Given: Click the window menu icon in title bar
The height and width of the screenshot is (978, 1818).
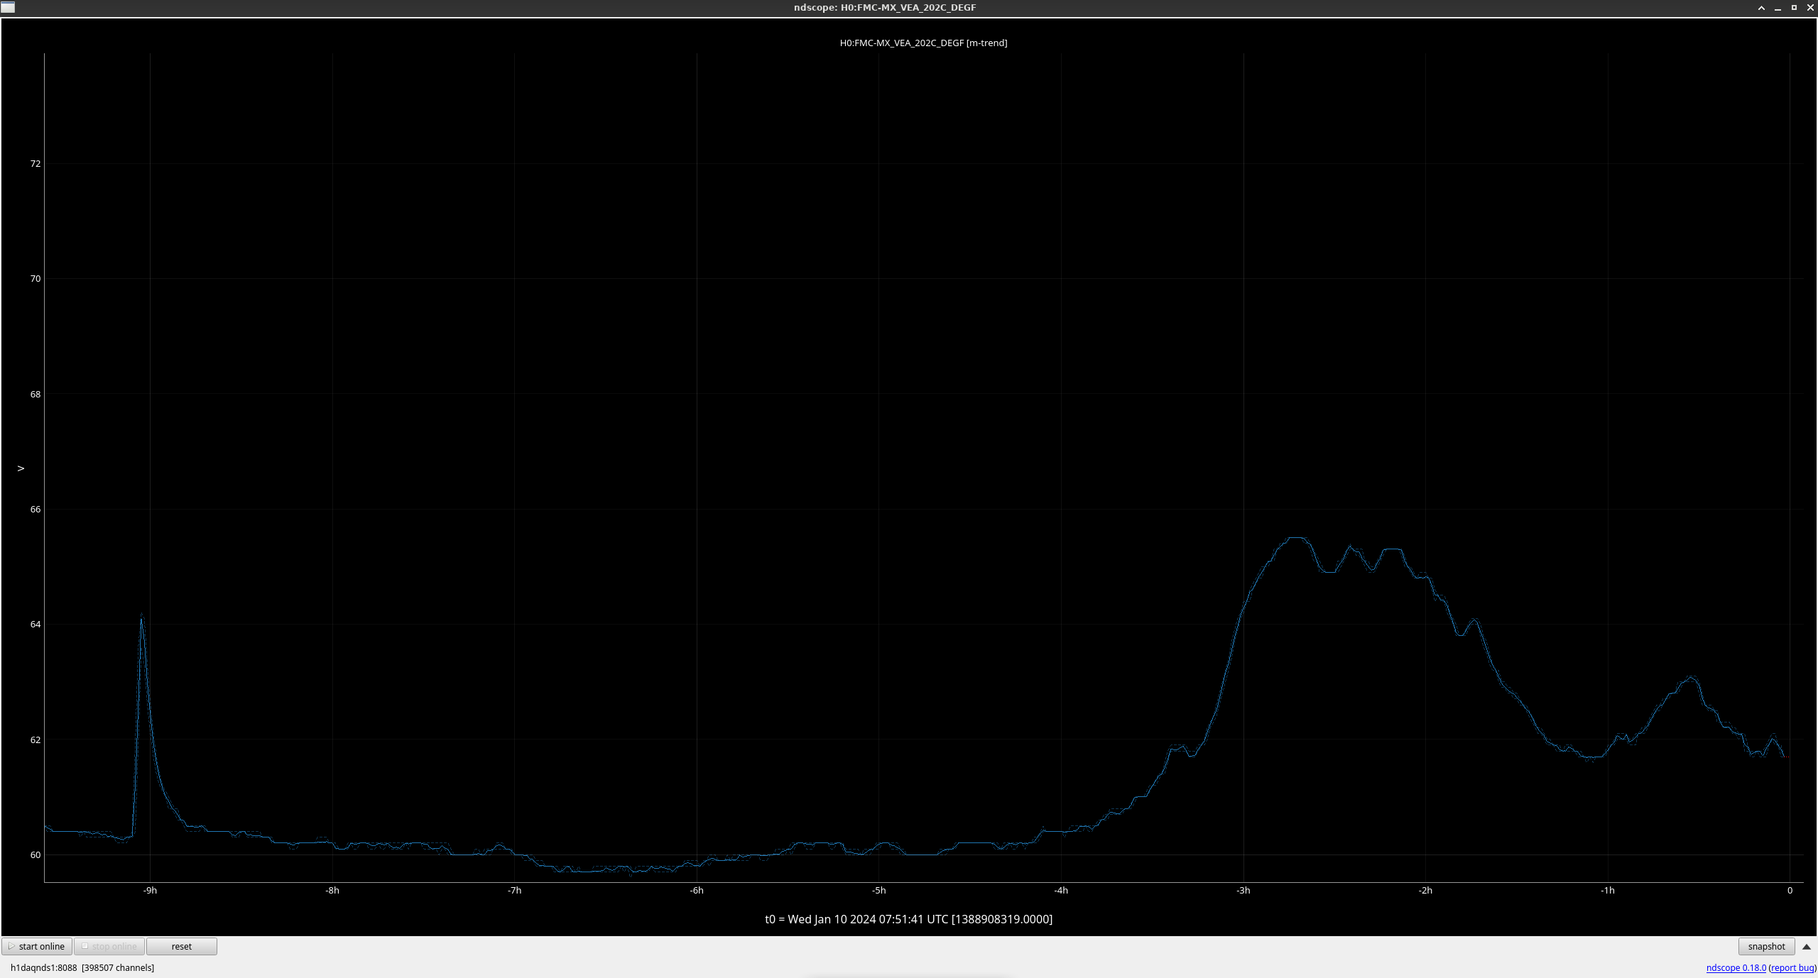Looking at the screenshot, I should pos(8,7).
